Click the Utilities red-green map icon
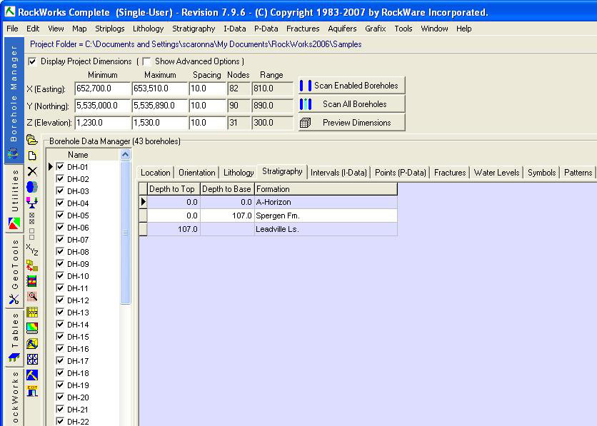 pos(14,223)
